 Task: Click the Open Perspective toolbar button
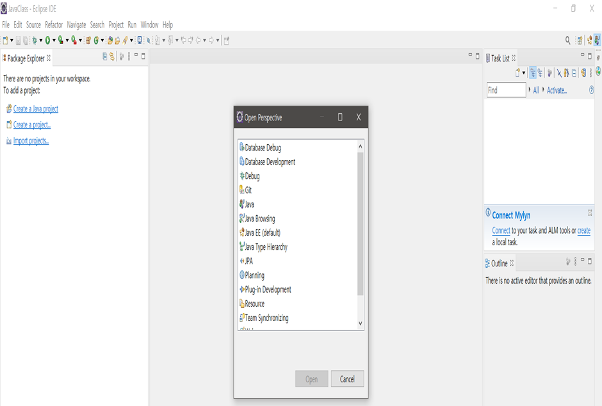580,40
